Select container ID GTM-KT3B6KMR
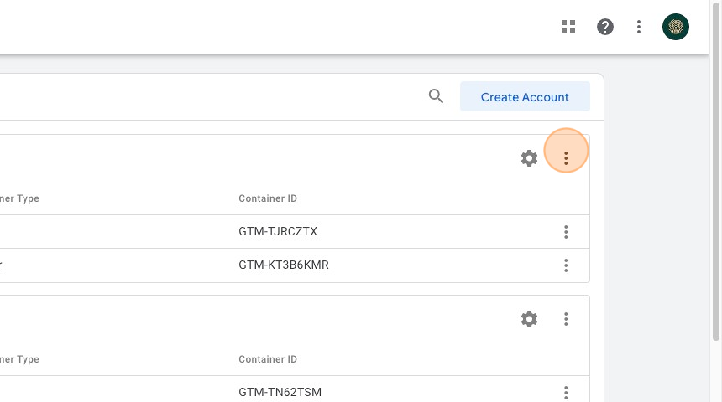 [x=284, y=265]
